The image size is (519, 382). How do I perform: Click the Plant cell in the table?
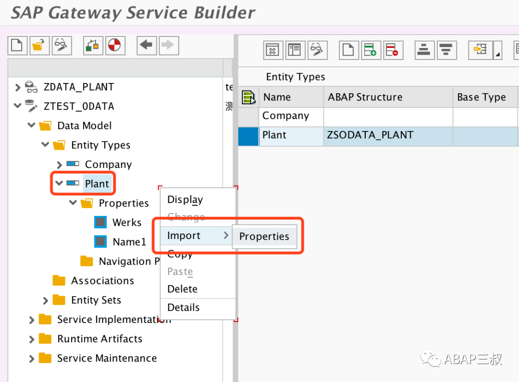tap(291, 136)
